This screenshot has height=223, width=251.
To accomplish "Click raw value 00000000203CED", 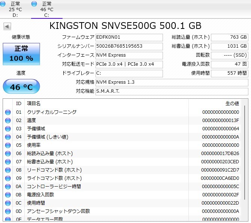I will (x=220, y=162).
